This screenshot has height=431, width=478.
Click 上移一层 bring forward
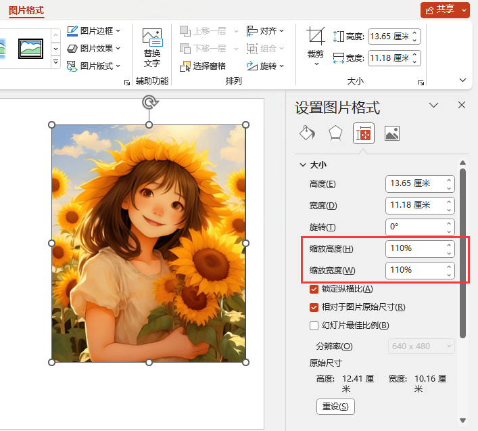coord(209,31)
